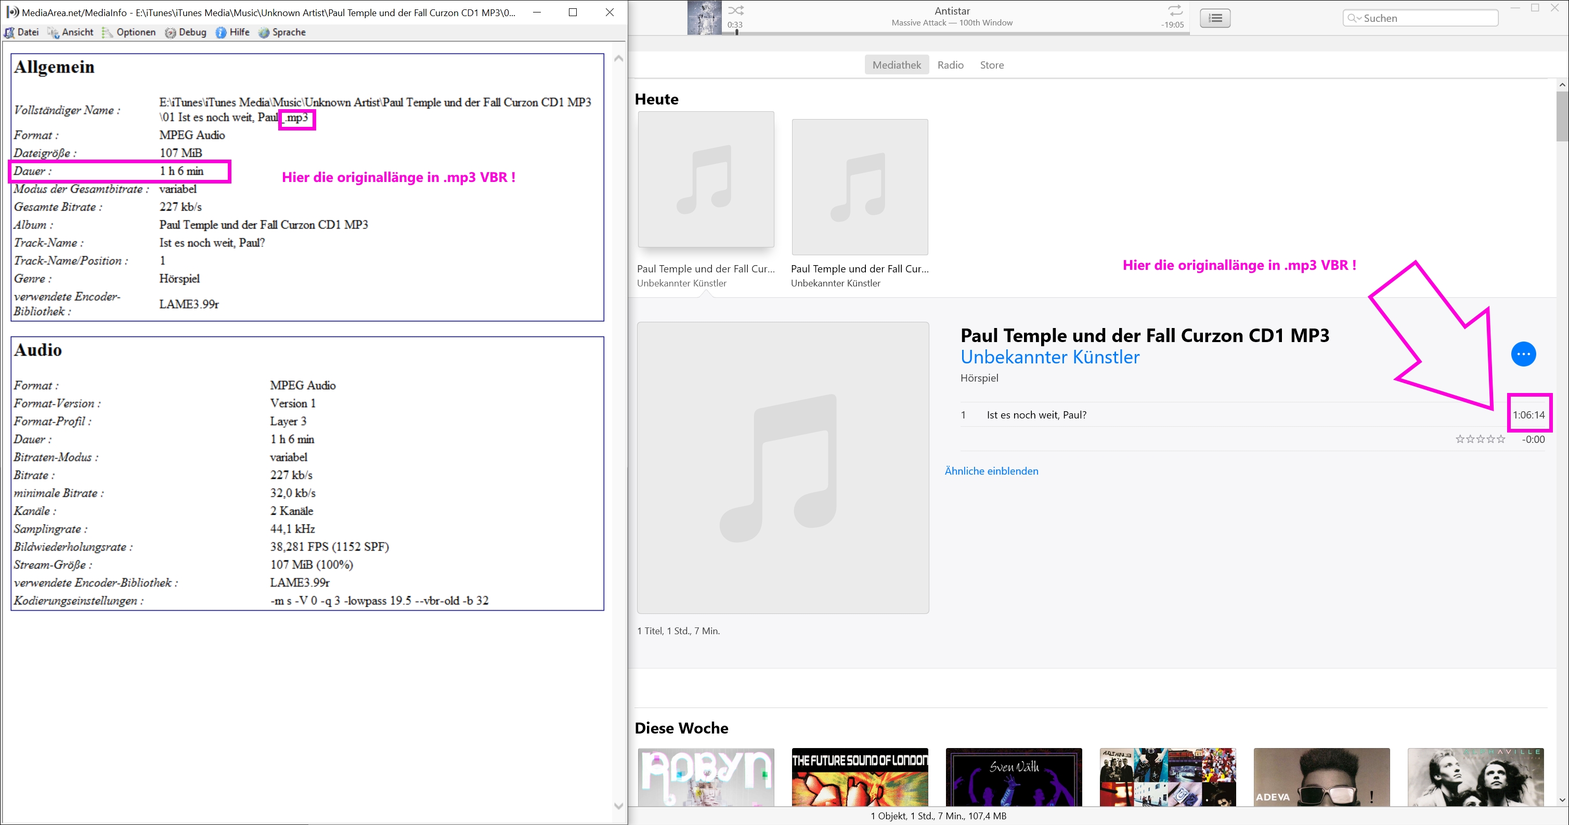
Task: Click the Ähnliche einblenden link
Action: point(991,470)
